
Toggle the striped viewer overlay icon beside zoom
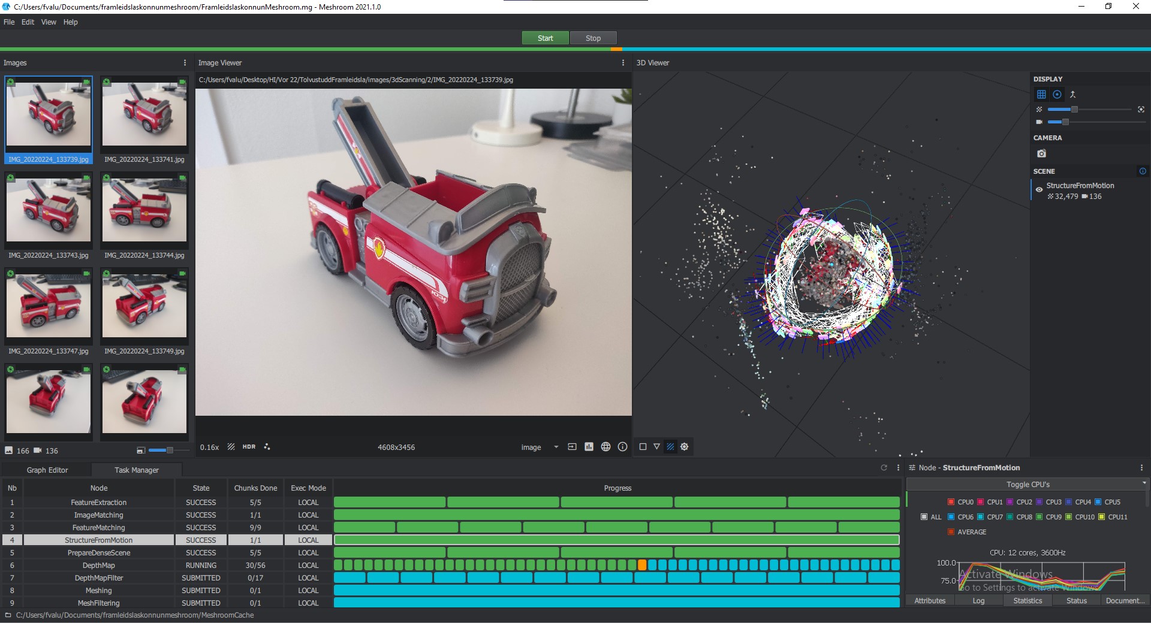coord(231,447)
